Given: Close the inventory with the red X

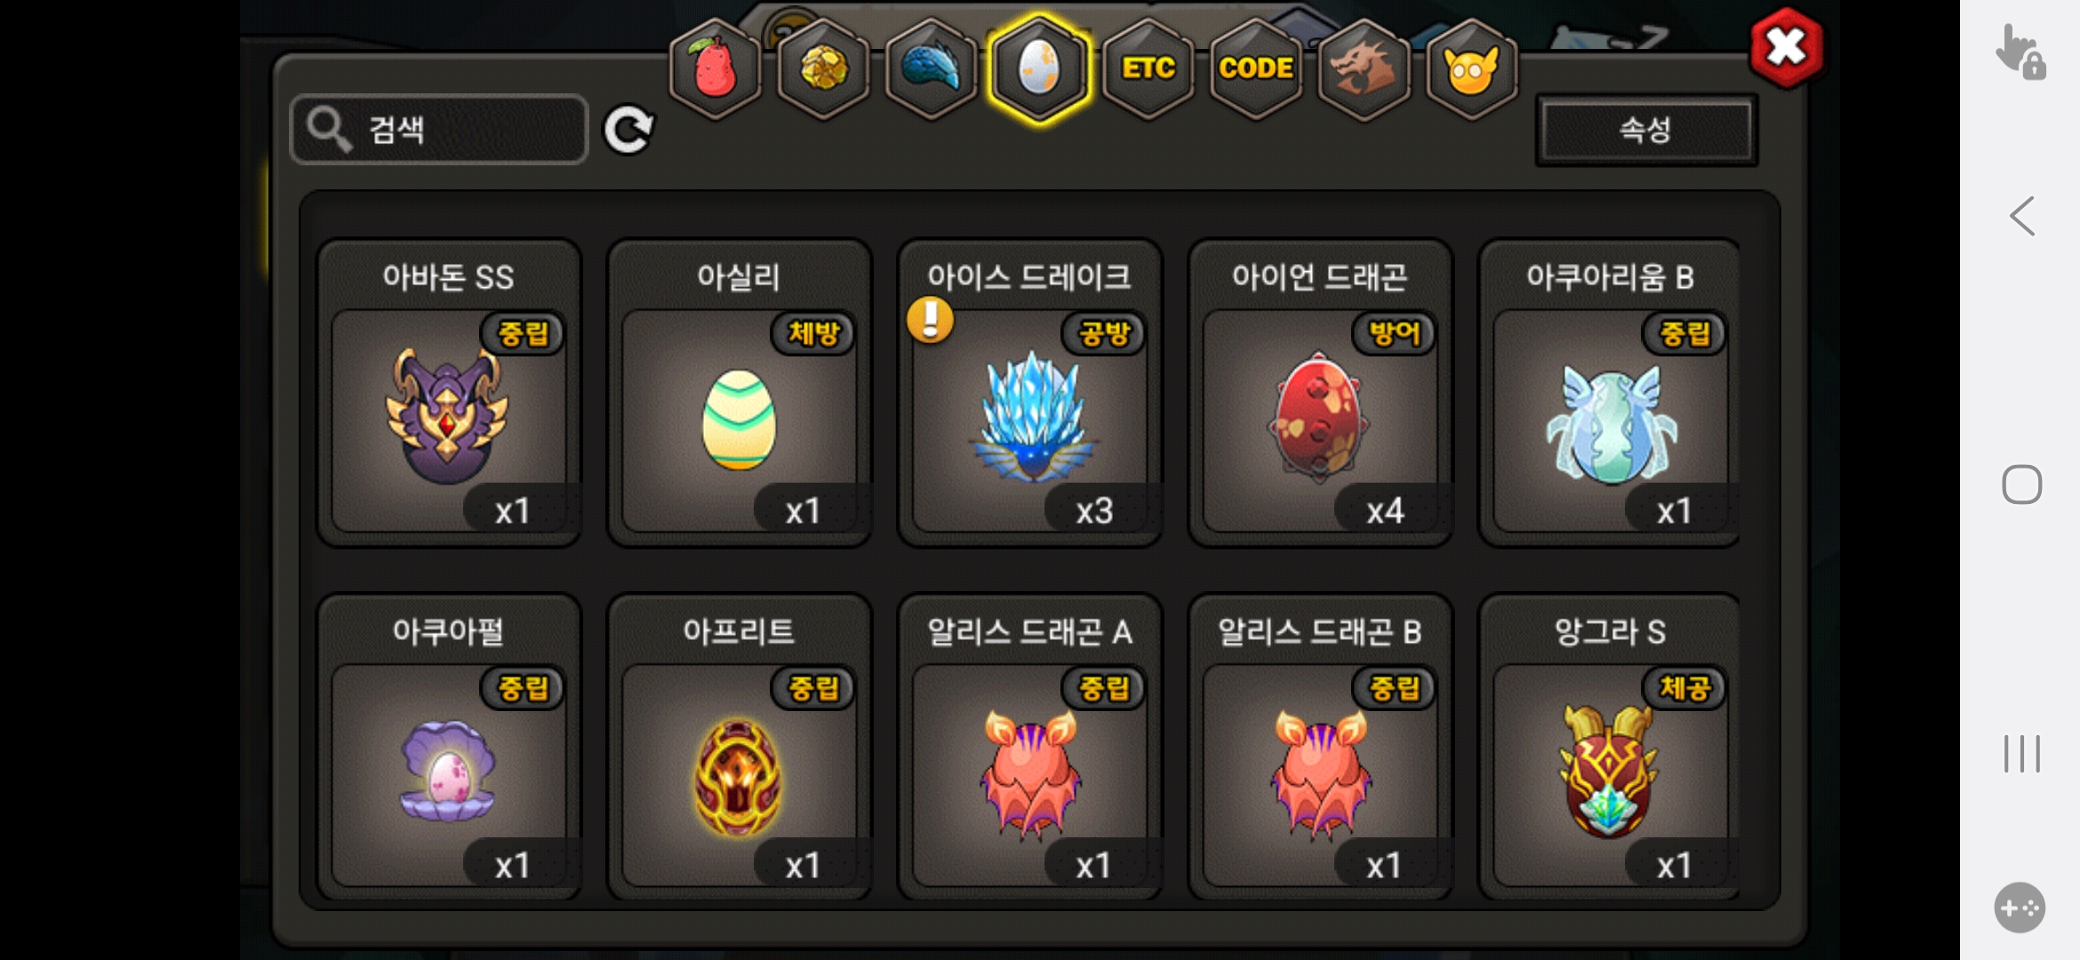Looking at the screenshot, I should [x=1786, y=48].
